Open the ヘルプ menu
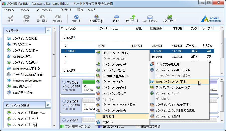 tap(91, 10)
